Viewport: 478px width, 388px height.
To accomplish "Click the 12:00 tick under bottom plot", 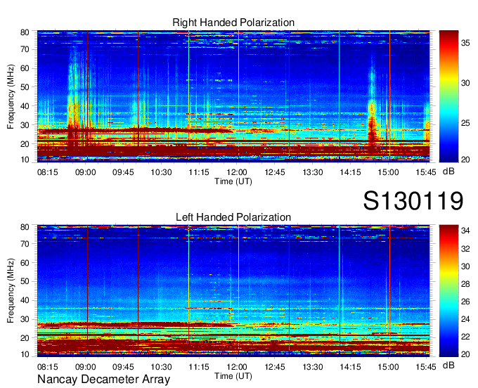I will (237, 367).
